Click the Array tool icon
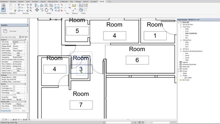 click(x=56, y=8)
